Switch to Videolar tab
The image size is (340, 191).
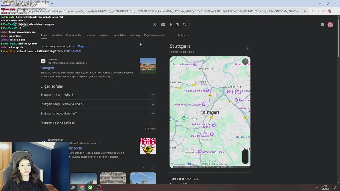pyautogui.click(x=105, y=35)
